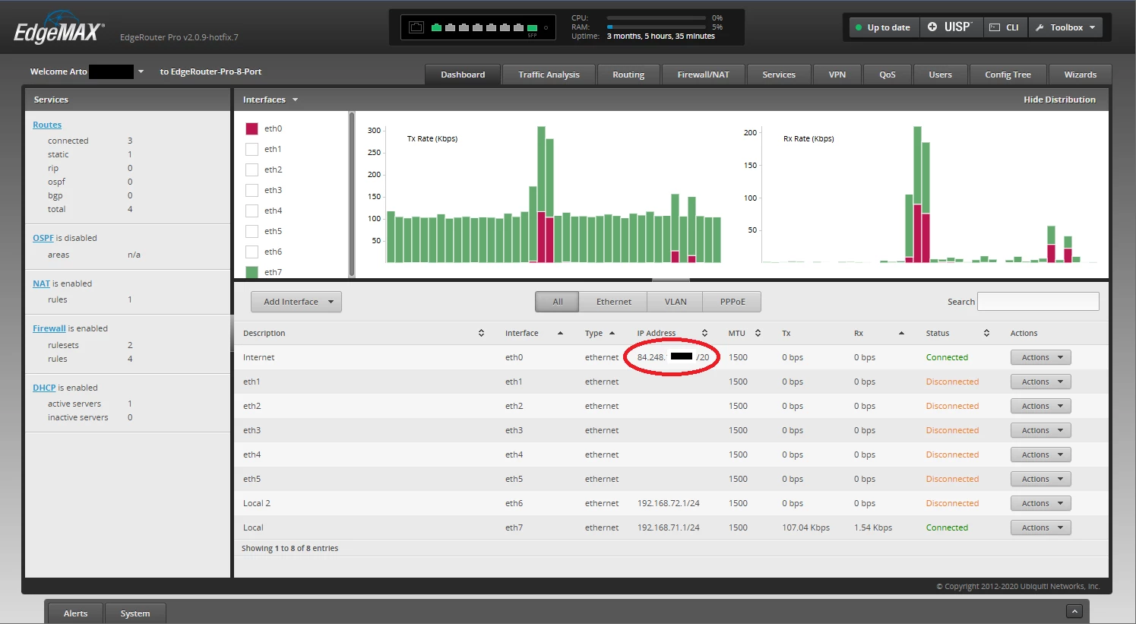Click the interface list scrollbar
The height and width of the screenshot is (624, 1136).
352,195
